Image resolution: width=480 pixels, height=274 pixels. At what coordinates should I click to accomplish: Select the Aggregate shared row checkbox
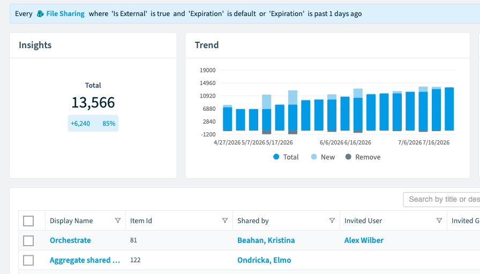(28, 260)
